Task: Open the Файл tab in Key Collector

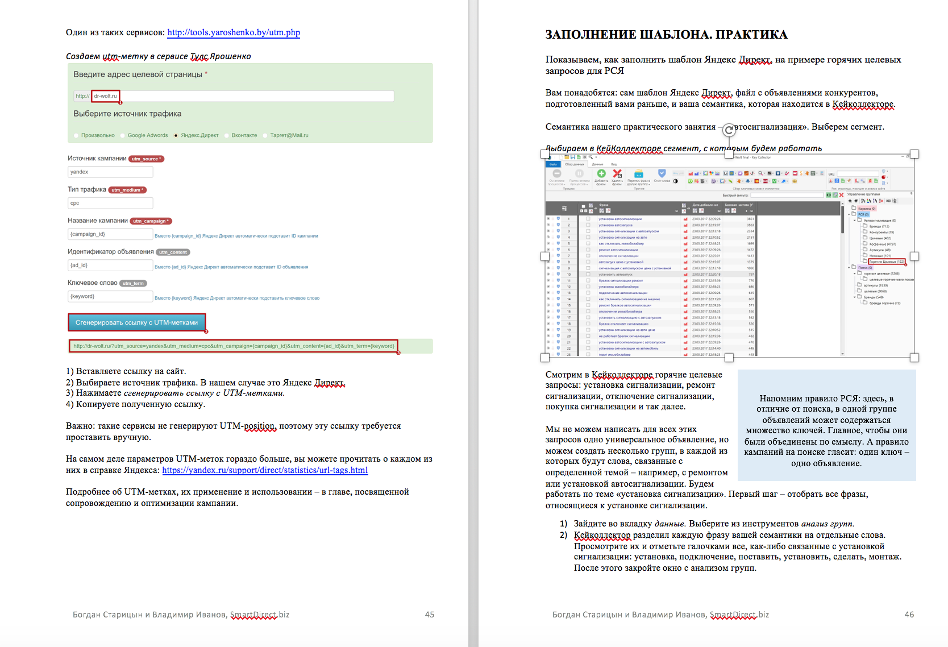Action: click(x=553, y=164)
